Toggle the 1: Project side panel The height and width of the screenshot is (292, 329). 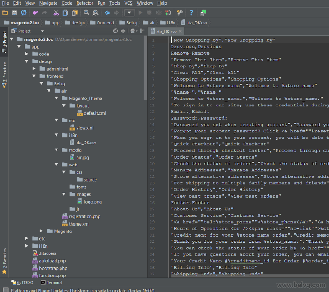tap(4, 42)
